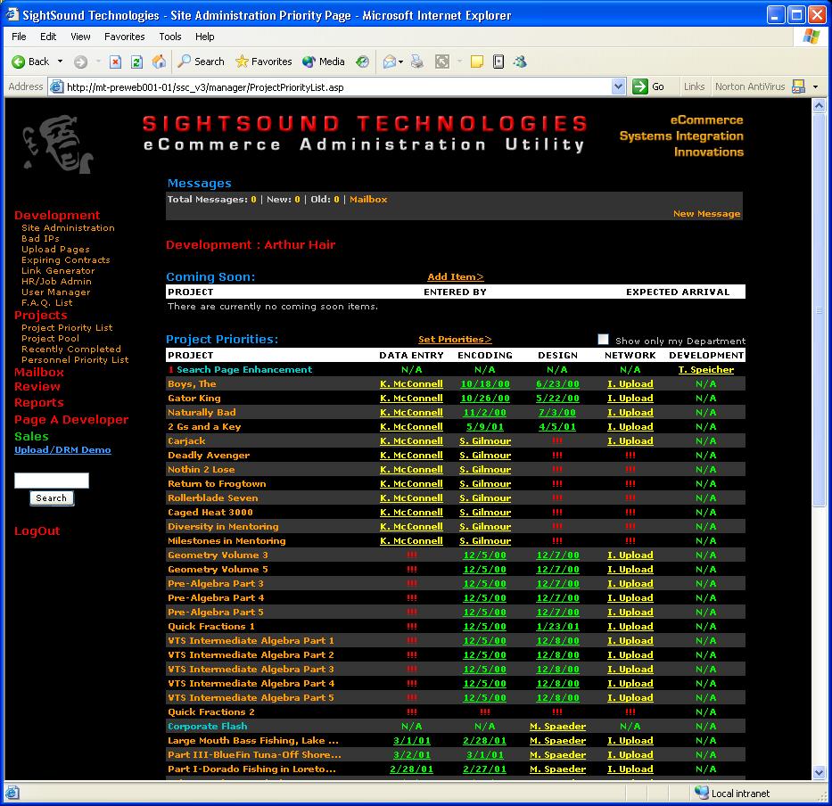Click inside the sidebar search text field
This screenshot has height=806, width=832.
pos(52,481)
